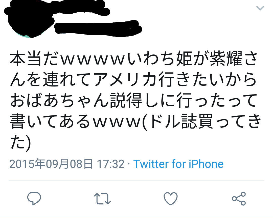This screenshot has width=273, height=218.
Task: Click the 2015年09月08日 17:32 timestamp
Action: (67, 164)
